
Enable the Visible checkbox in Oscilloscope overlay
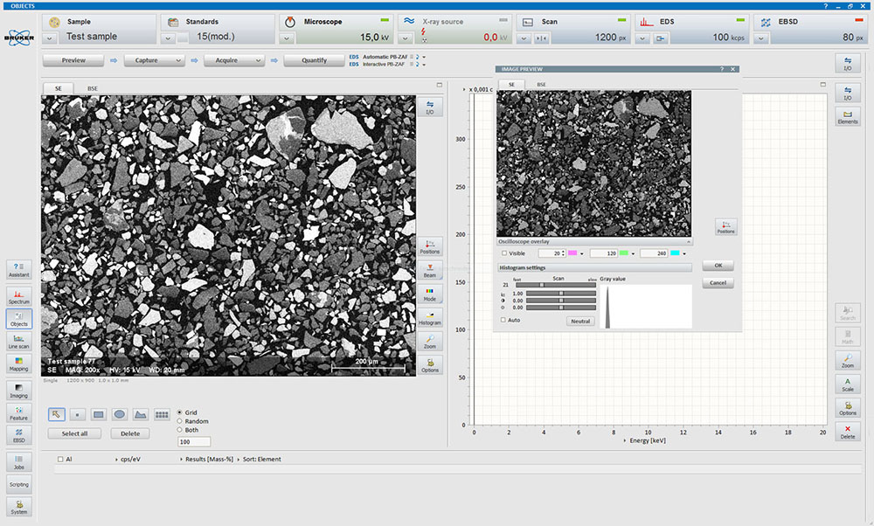(504, 253)
